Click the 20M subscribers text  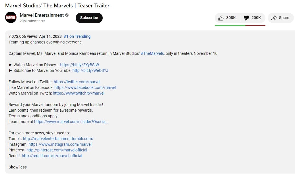[32, 21]
